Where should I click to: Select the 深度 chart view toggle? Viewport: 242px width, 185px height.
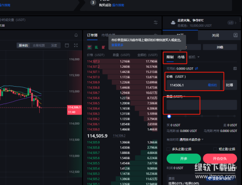pyautogui.click(x=54, y=45)
